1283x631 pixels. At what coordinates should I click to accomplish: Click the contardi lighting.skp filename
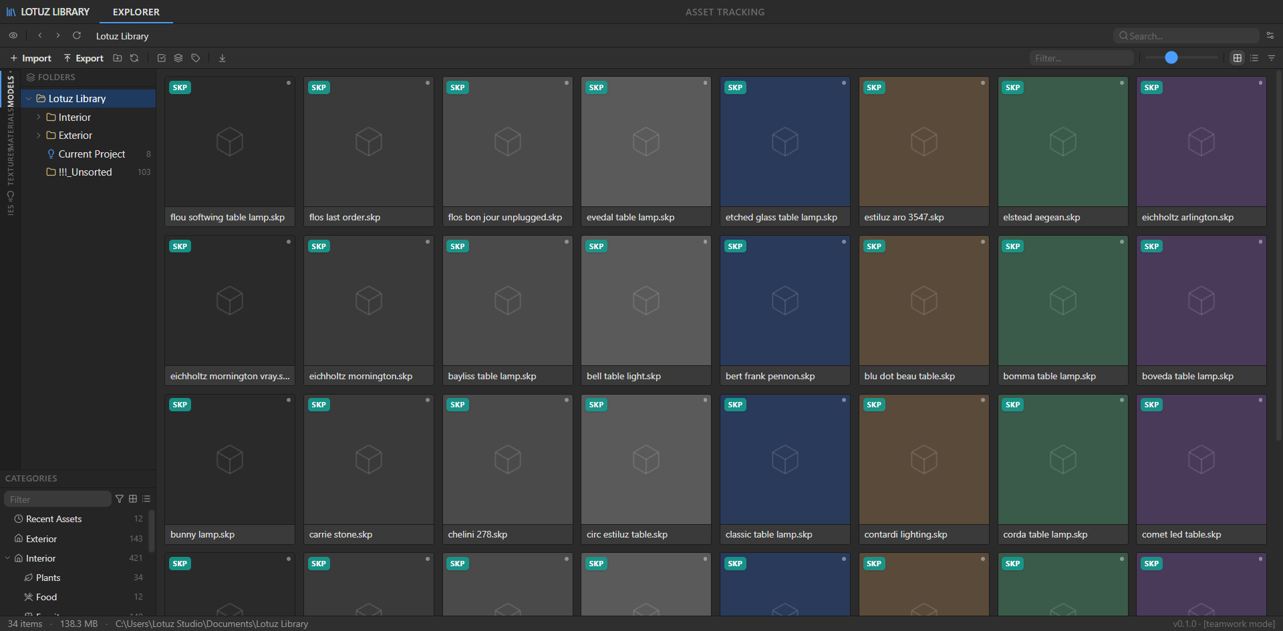point(905,534)
